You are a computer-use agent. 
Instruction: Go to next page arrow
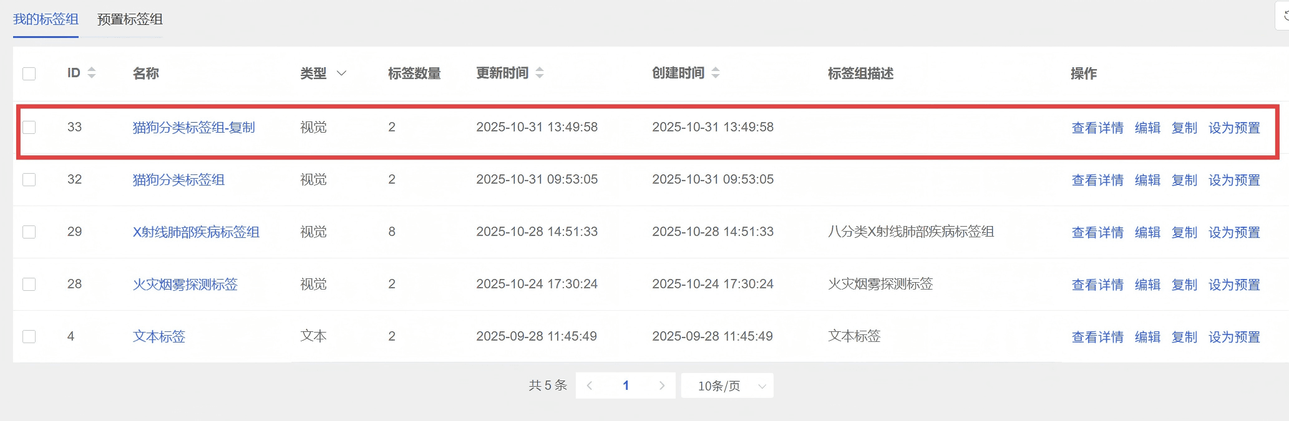(x=662, y=386)
